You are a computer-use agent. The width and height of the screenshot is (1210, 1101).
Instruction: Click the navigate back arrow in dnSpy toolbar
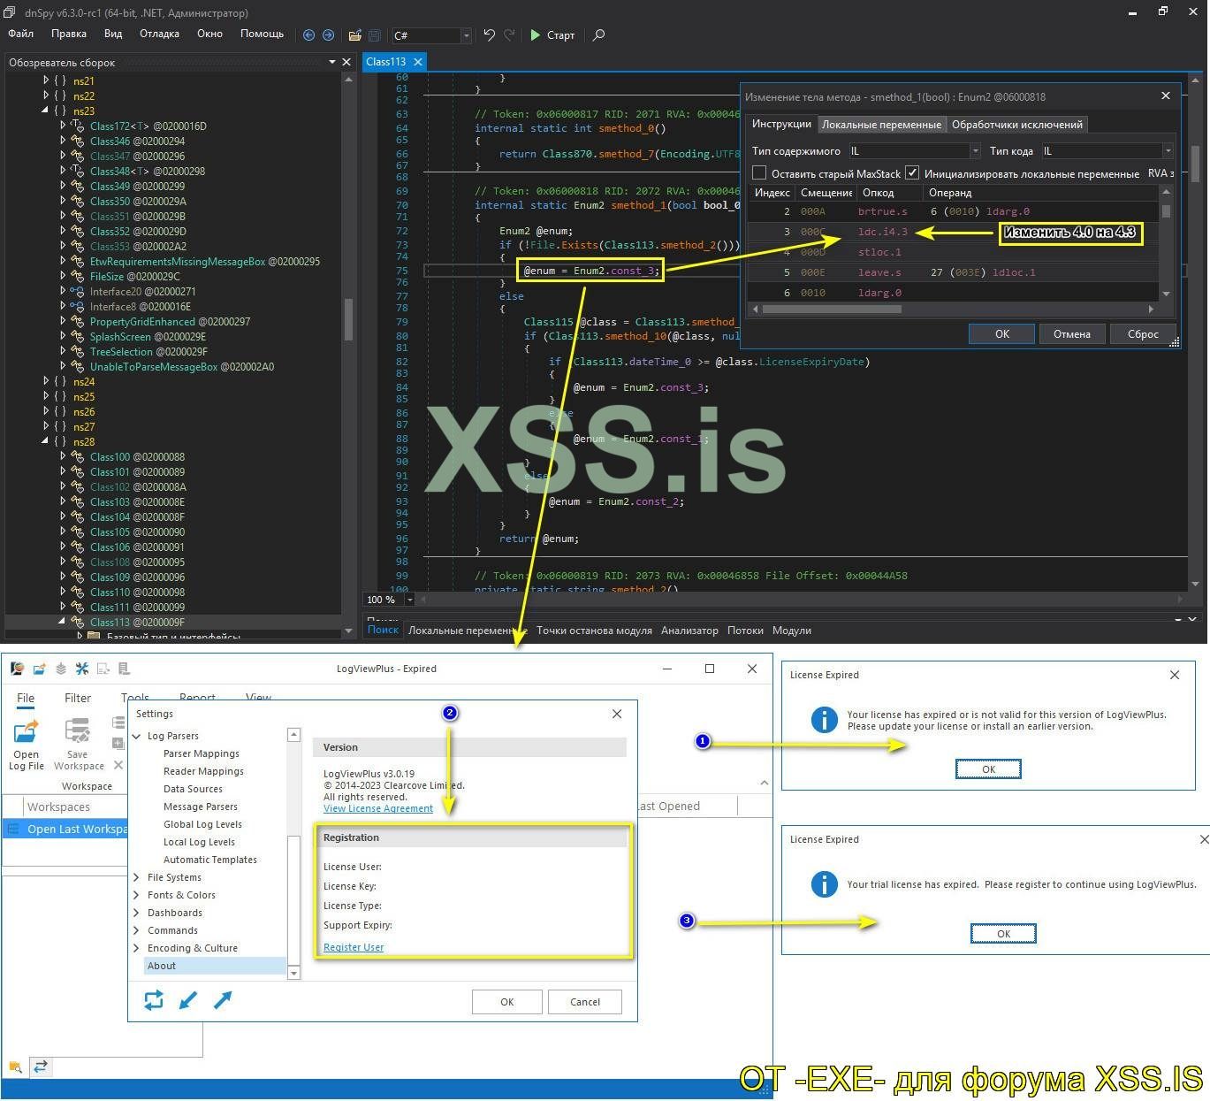click(x=308, y=35)
